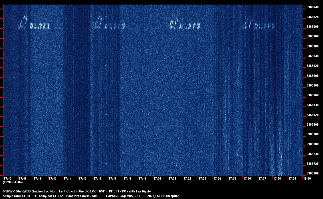Click the QRSS signal trace above 17:41
Viewport: 323px width, 199px height.
pyautogui.click(x=34, y=23)
